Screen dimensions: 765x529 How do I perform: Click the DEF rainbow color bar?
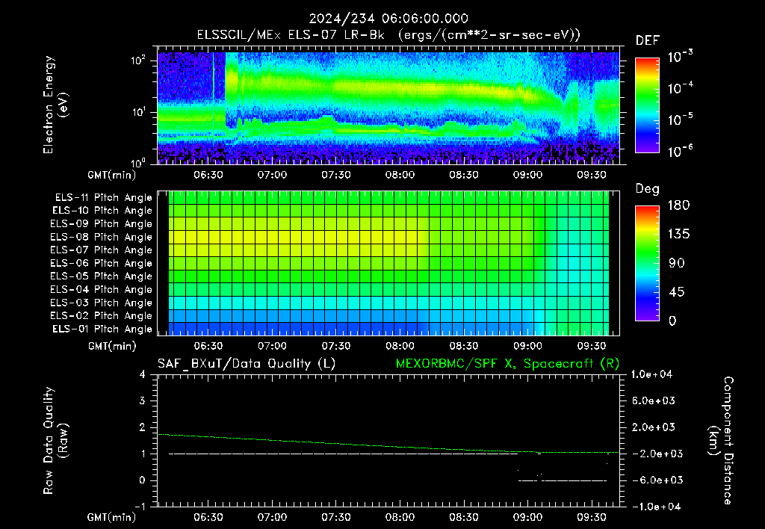click(647, 105)
